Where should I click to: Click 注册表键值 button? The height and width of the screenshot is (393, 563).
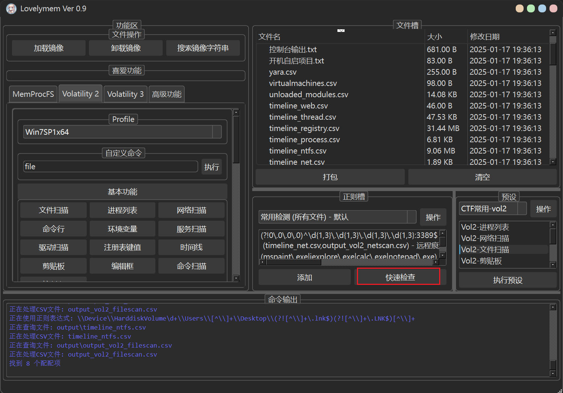(x=122, y=247)
